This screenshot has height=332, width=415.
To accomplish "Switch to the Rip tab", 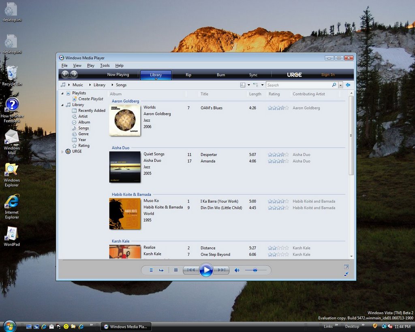I will 188,75.
